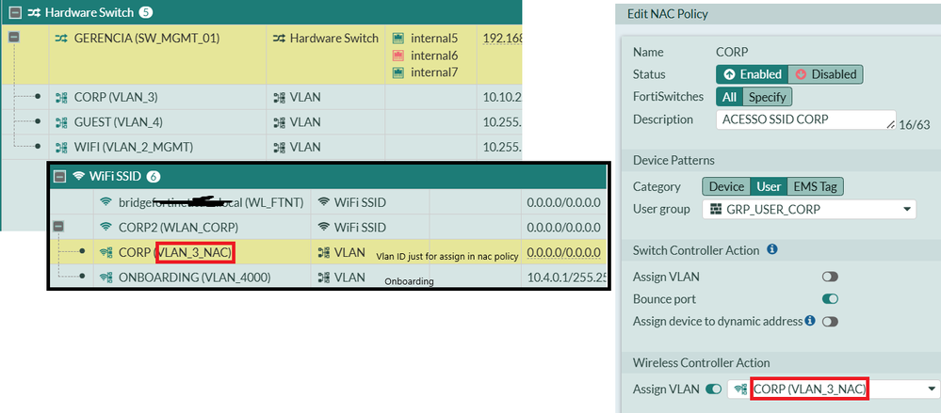Click the CORP2 (WLAN_CORP) wifi icon
Screen dimensions: 941x413
(x=106, y=227)
